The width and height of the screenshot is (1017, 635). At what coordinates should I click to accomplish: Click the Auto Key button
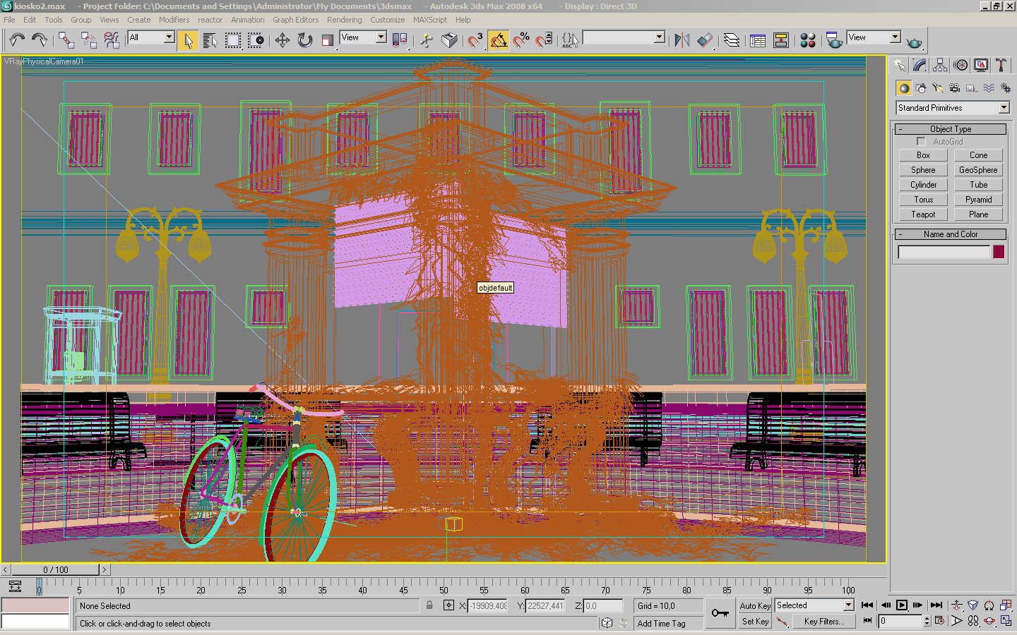pos(755,605)
